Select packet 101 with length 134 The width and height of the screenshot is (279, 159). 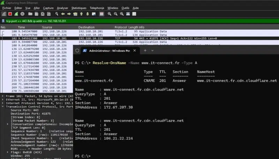pos(139,35)
